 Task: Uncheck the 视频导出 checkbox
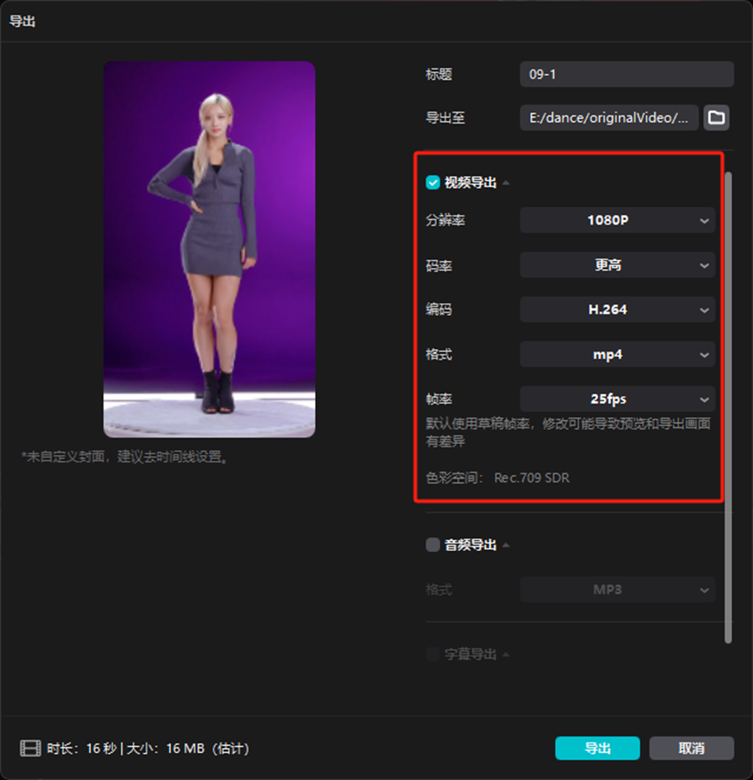(x=433, y=183)
